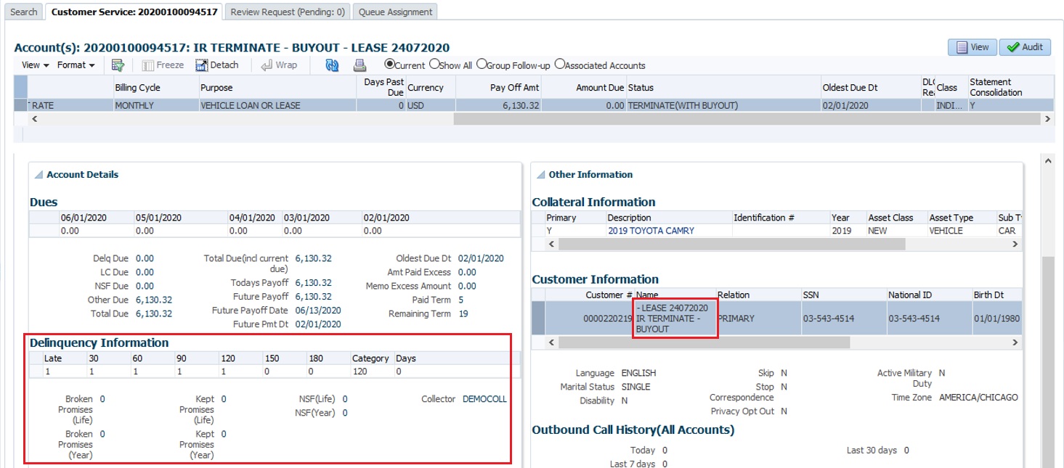1064x468 pixels.
Task: Click the Future Pmt Dt value 02/01/2020
Action: coord(318,324)
